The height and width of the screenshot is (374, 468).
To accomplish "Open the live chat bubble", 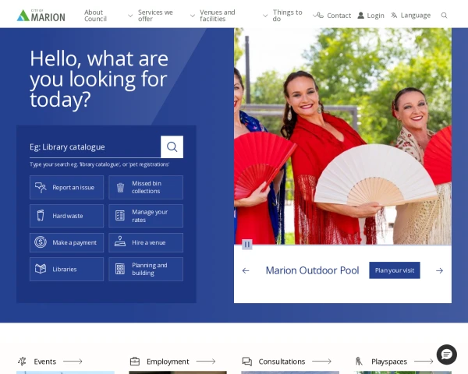I will pyautogui.click(x=446, y=355).
